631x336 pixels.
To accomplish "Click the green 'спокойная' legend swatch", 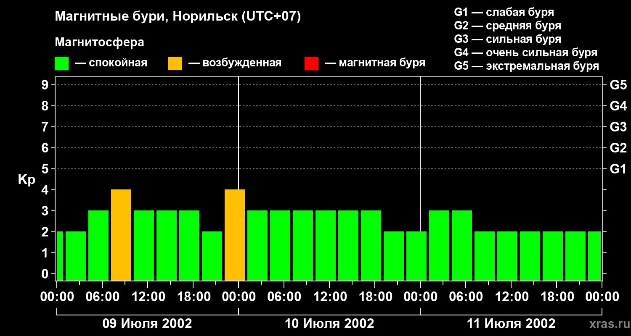I will point(62,63).
